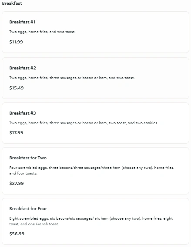
Task: Click the Breakfast #2 description with two toast
Action: 72,78
